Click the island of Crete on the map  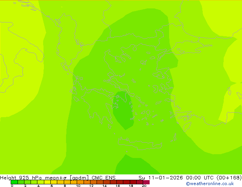coord(140,143)
